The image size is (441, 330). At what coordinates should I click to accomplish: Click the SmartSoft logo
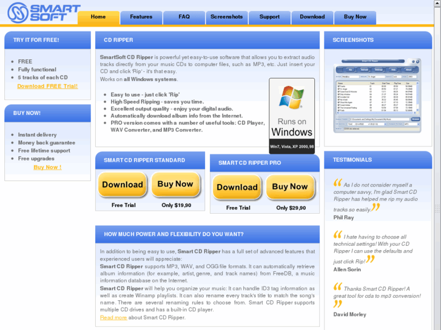pyautogui.click(x=44, y=13)
